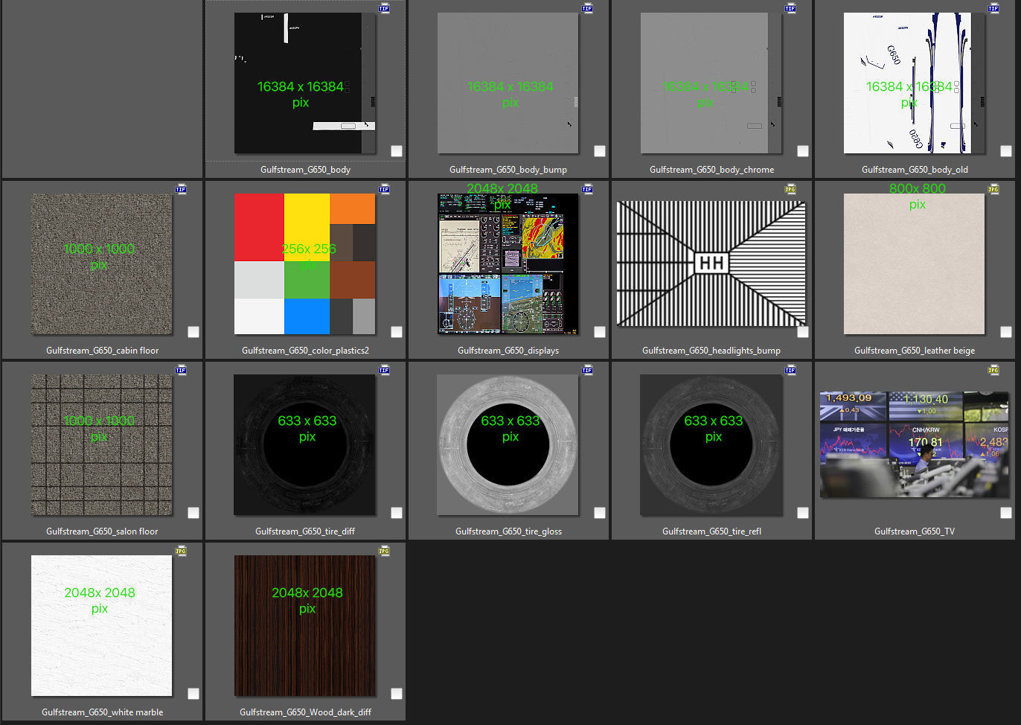The width and height of the screenshot is (1021, 725).
Task: Click the file name Gulfstream_G650_TV
Action: [x=915, y=531]
